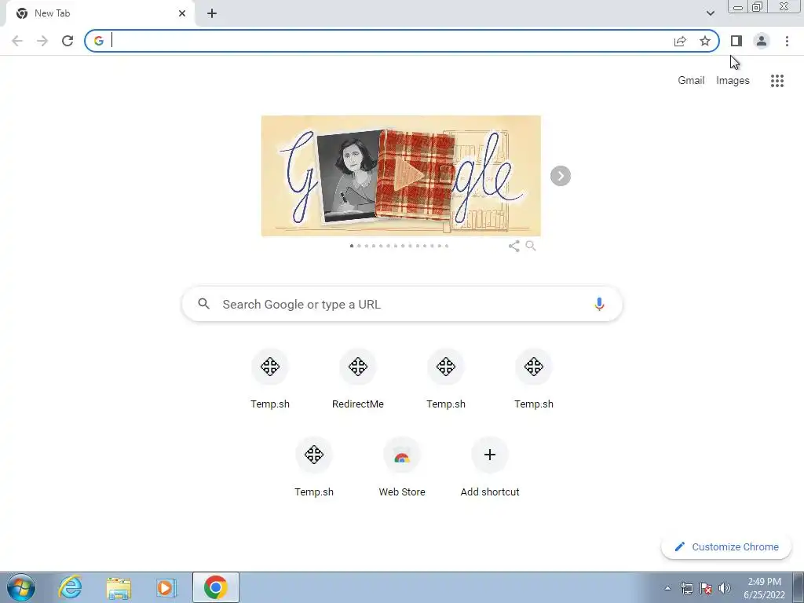Click the magnifier icon in the search box
Viewport: 804px width, 603px height.
pyautogui.click(x=203, y=304)
